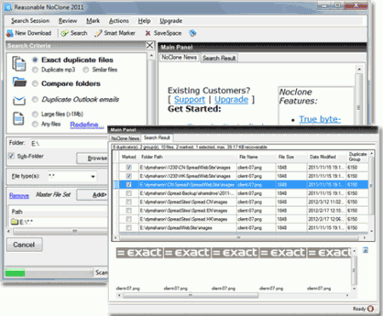
Task: Open the Help menu
Action: [x=144, y=20]
